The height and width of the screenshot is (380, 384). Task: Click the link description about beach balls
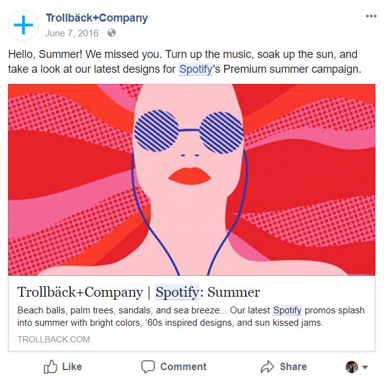191,316
